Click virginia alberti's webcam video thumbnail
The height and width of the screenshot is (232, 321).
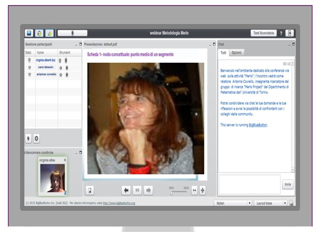point(52,178)
